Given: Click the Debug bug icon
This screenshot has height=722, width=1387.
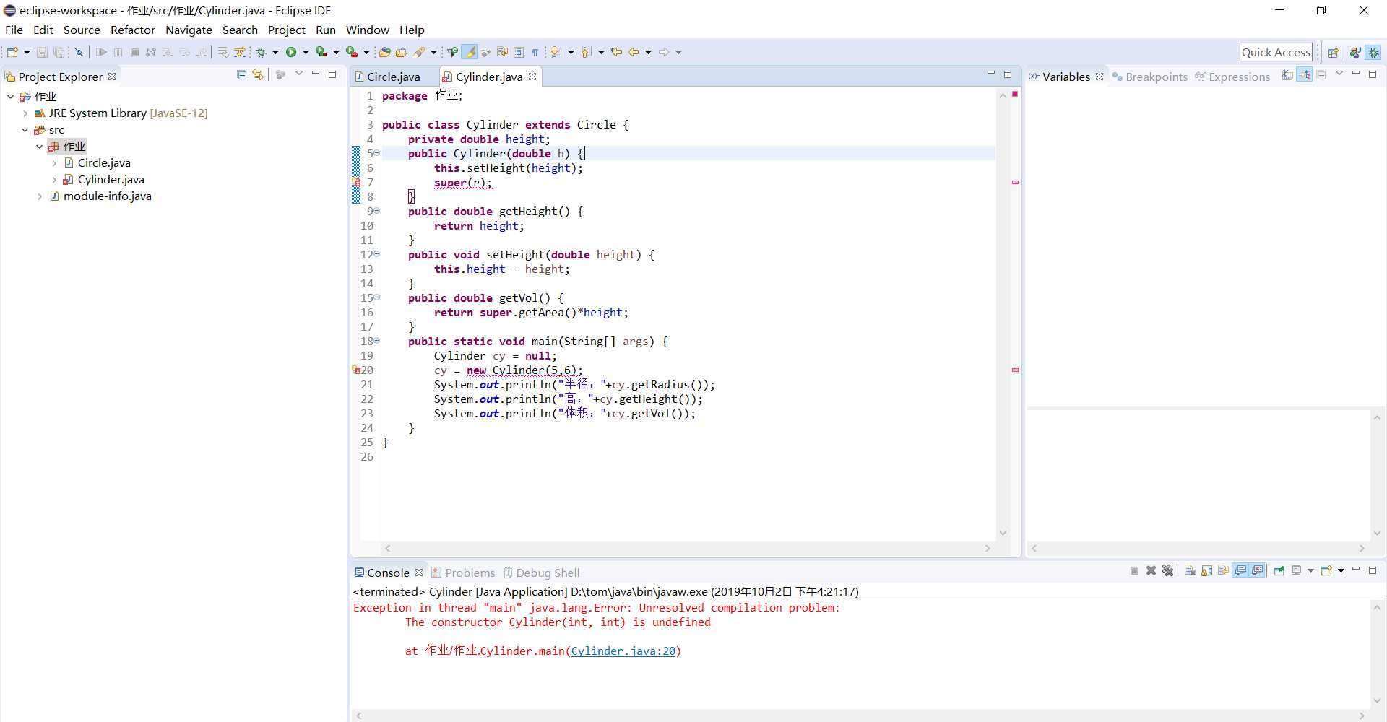Looking at the screenshot, I should [x=262, y=52].
